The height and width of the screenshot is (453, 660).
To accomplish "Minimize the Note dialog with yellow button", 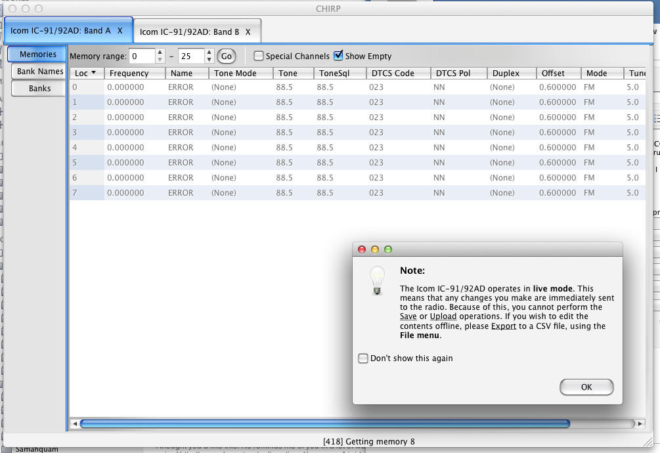I will (x=374, y=249).
